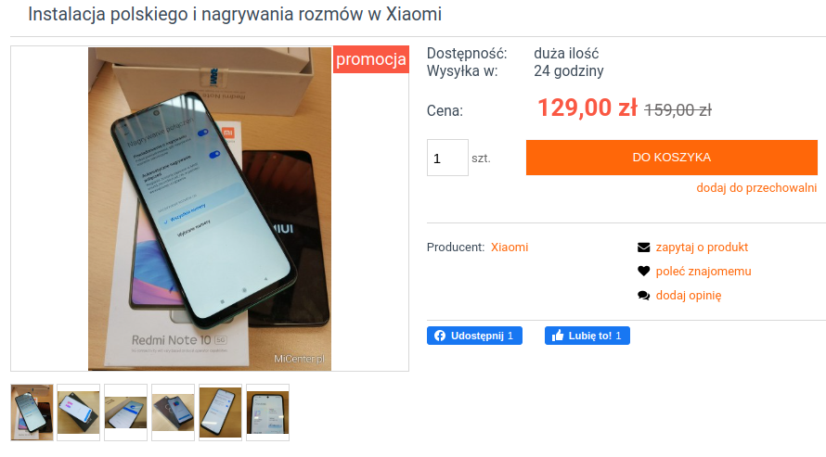Click the quantity field showing 1

[x=447, y=158]
